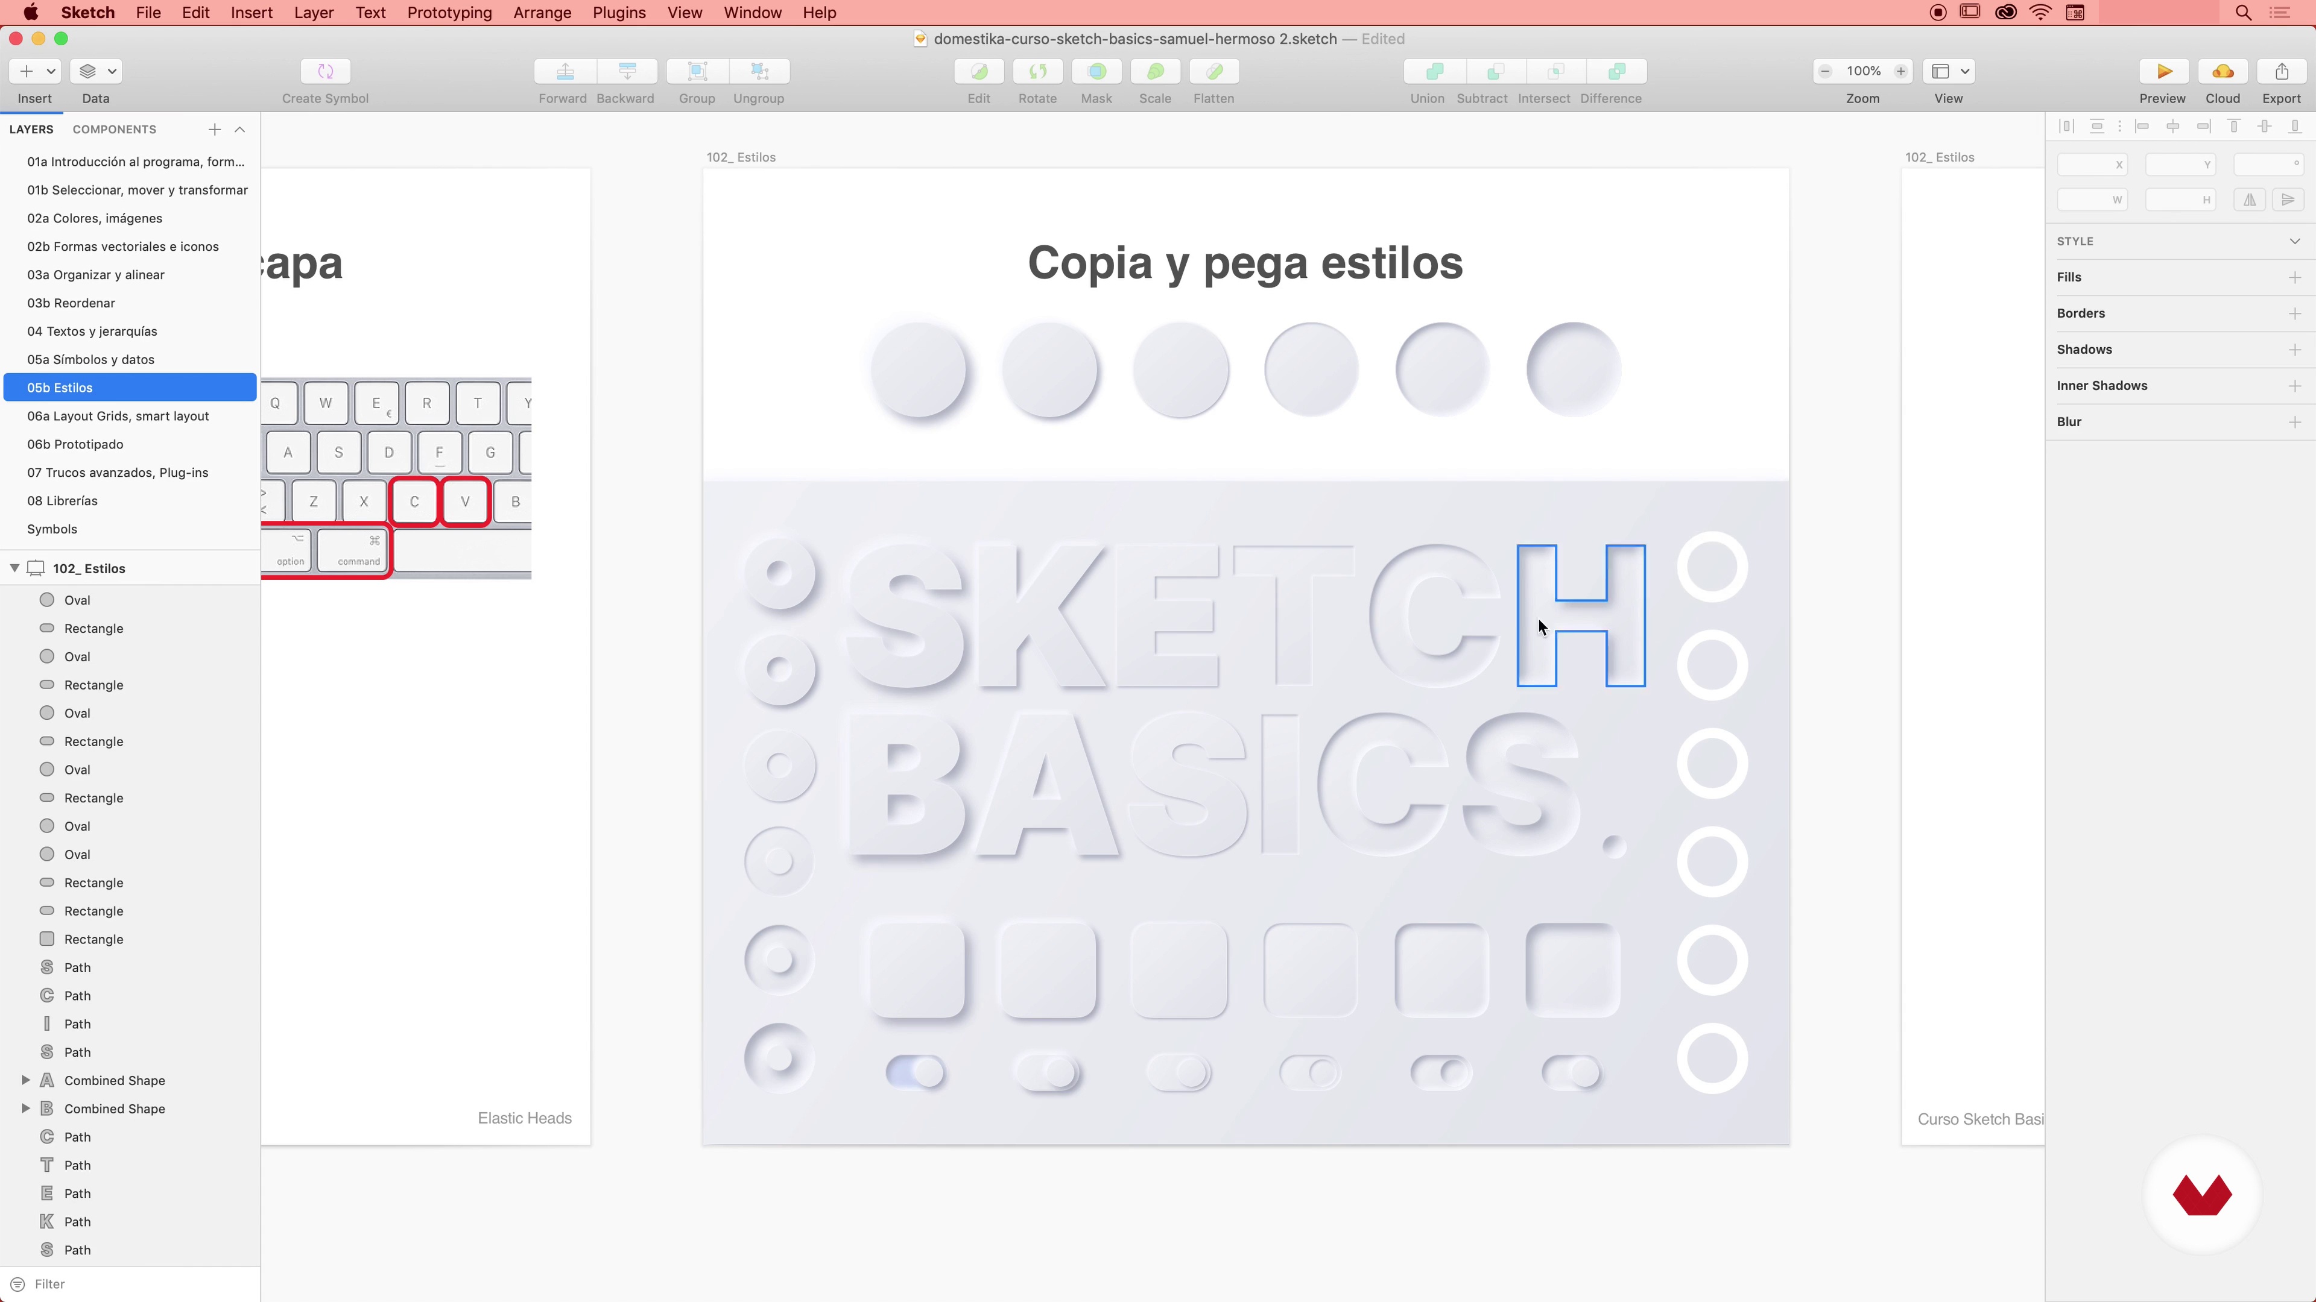Click the Ungroup toolbar icon
The width and height of the screenshot is (2316, 1302).
point(759,71)
